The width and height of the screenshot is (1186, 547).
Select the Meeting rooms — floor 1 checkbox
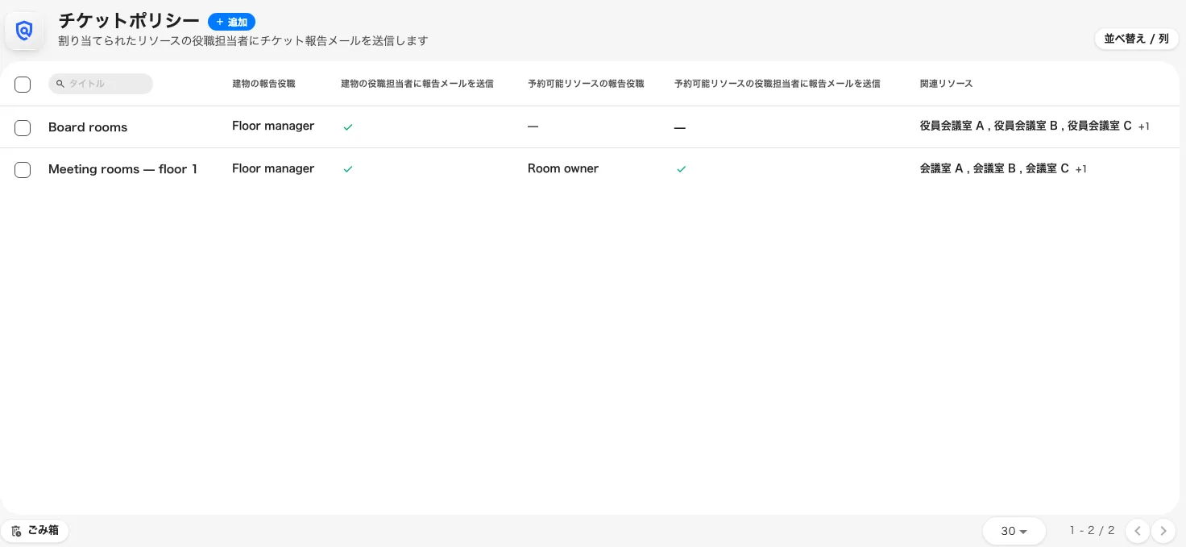(x=23, y=169)
